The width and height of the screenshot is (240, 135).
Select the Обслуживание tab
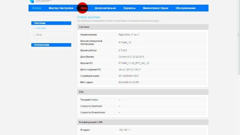pyautogui.click(x=186, y=8)
